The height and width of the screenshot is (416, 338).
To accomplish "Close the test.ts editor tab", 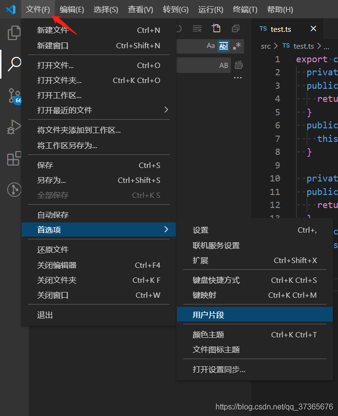I will click(313, 29).
